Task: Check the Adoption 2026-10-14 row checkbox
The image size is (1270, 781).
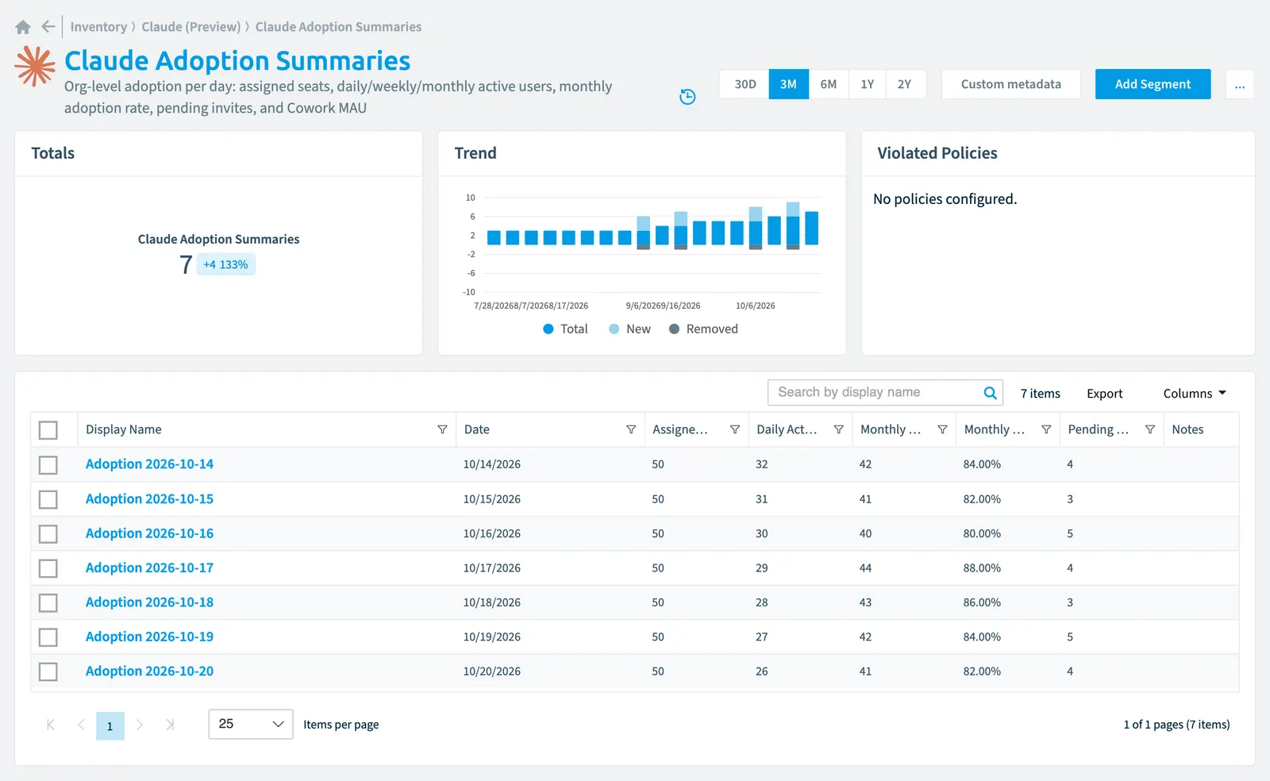Action: (x=48, y=465)
